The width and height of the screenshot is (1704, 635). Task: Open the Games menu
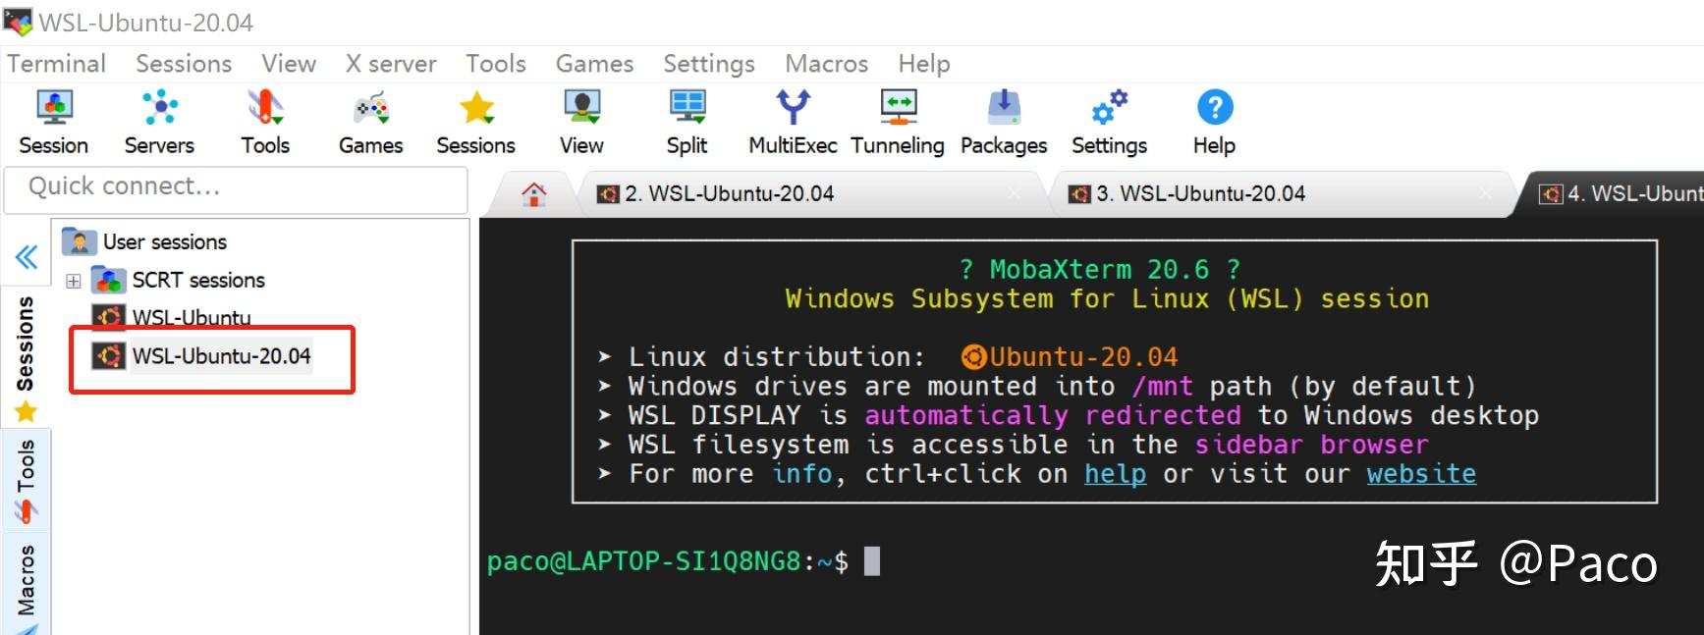point(594,64)
